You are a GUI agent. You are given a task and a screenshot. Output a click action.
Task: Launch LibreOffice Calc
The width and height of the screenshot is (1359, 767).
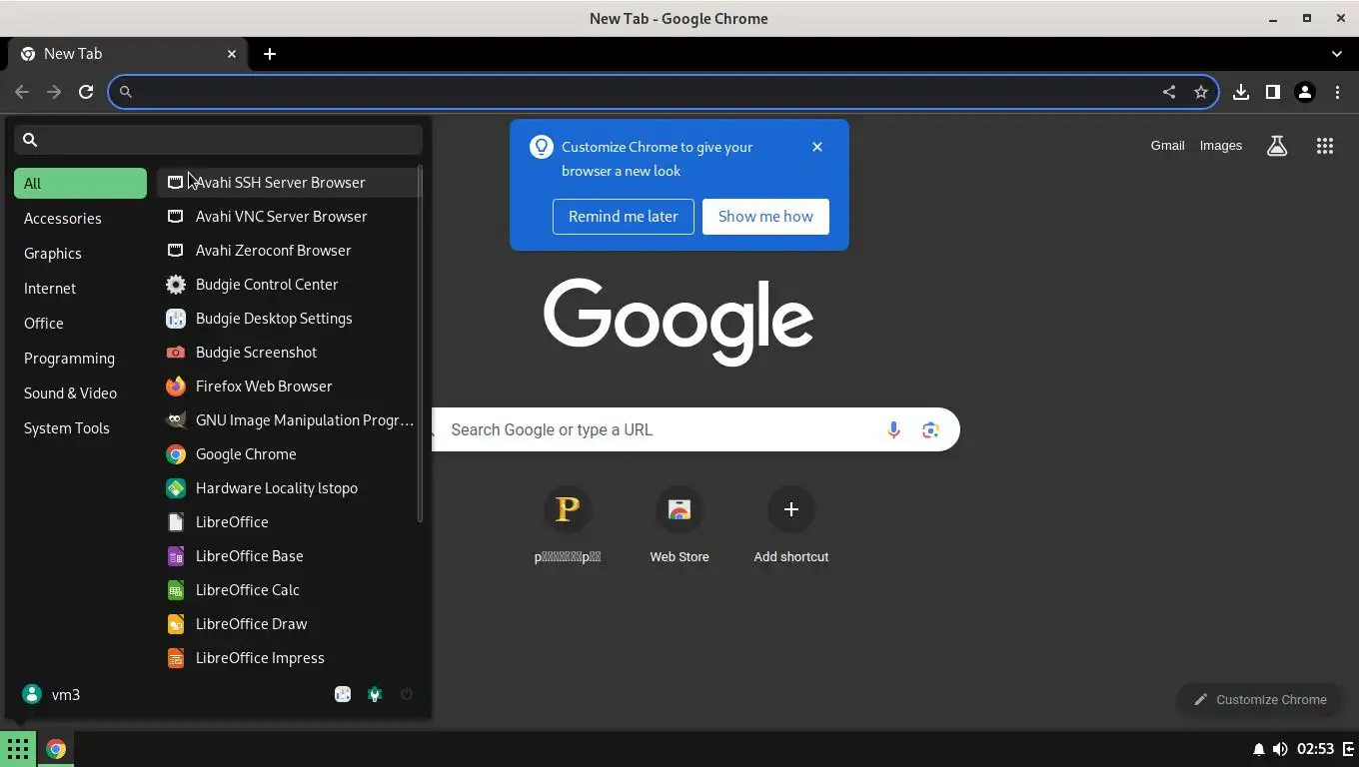click(288, 589)
